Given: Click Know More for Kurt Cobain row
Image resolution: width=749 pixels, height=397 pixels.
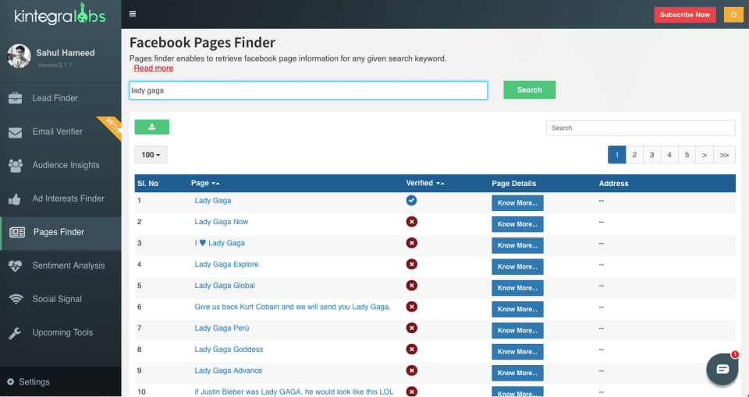Looking at the screenshot, I should (x=517, y=309).
